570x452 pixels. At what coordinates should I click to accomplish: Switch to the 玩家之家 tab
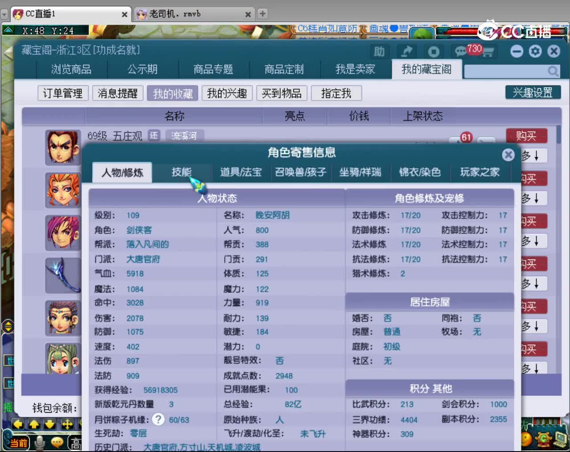point(480,172)
